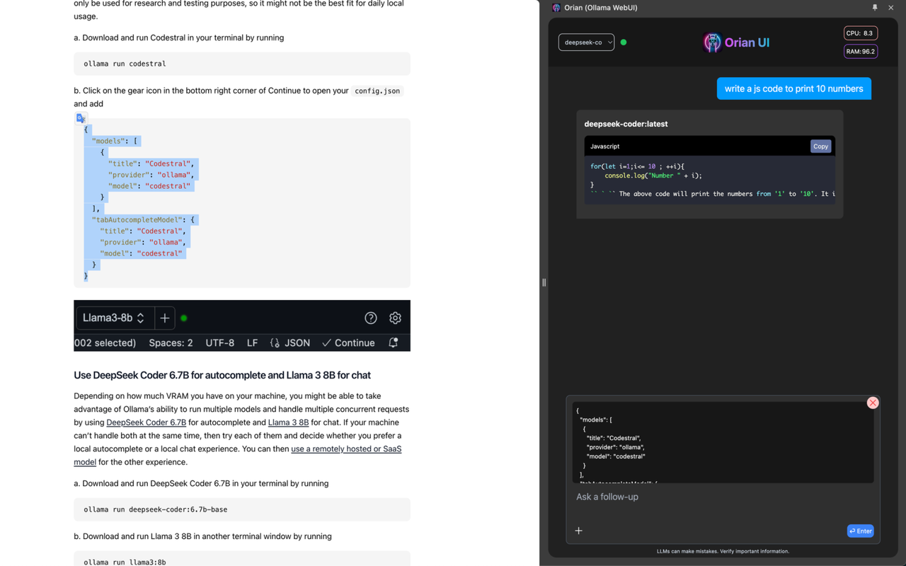Screen dimensions: 906x566
Task: Click the 'tabAutocompleteModel' key in JSON code
Action: click(138, 220)
